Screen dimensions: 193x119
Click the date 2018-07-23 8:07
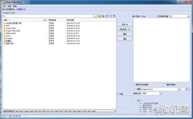[x=73, y=33]
